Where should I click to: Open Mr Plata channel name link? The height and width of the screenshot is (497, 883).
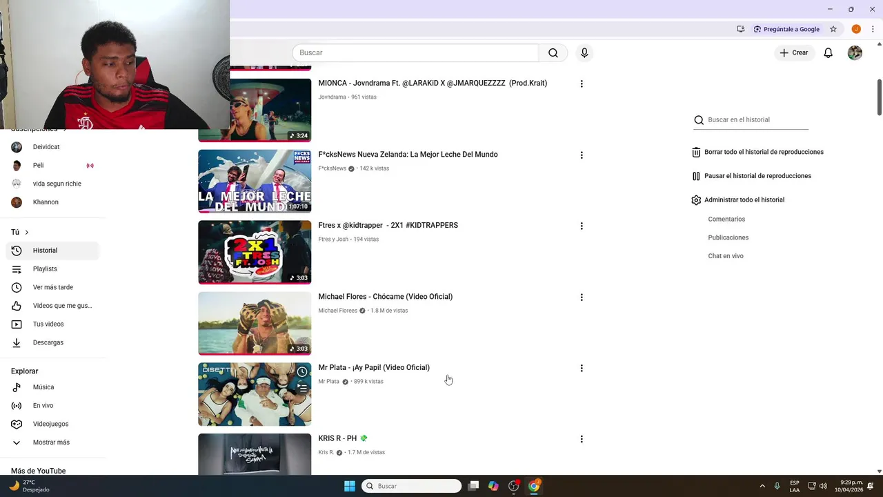coord(328,382)
